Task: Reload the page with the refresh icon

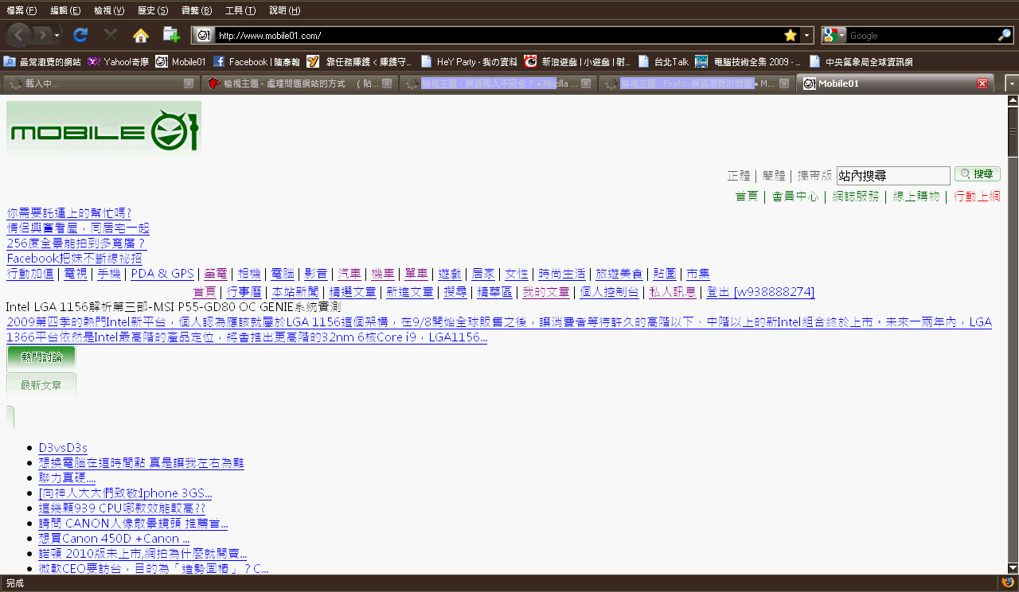Action: point(80,35)
